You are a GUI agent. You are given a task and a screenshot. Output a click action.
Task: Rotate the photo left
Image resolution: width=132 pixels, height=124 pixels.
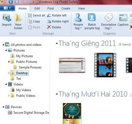point(57,15)
